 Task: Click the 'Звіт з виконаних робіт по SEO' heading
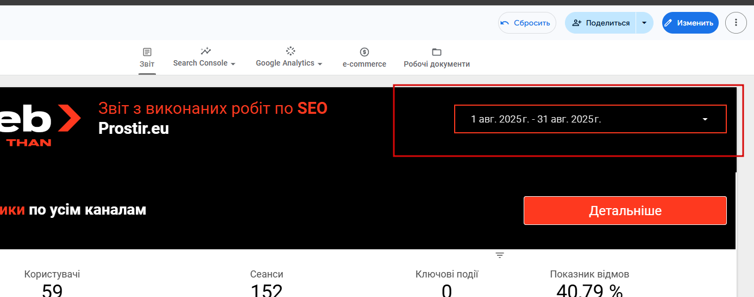pyautogui.click(x=213, y=108)
